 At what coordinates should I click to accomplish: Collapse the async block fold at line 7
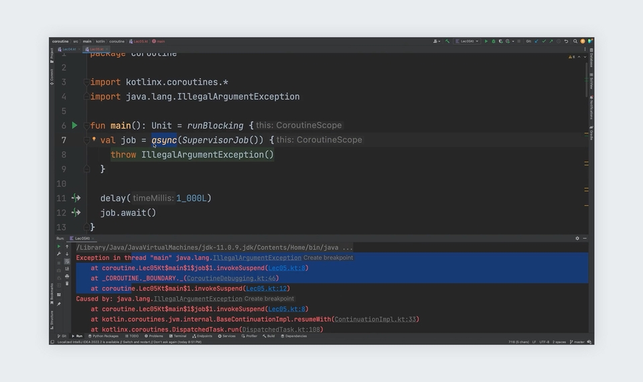86,140
